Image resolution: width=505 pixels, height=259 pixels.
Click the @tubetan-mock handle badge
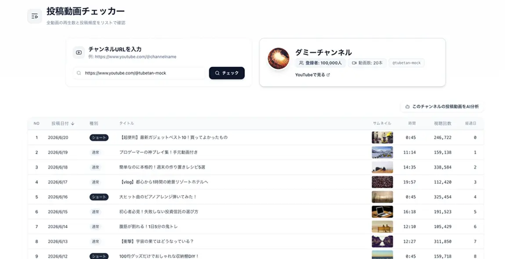coord(407,63)
